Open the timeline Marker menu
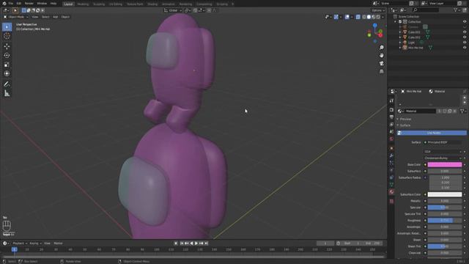The image size is (469, 264). click(58, 243)
